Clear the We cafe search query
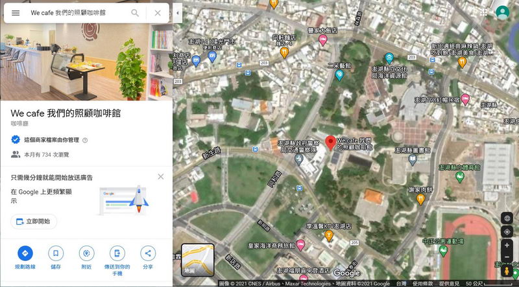 pyautogui.click(x=158, y=13)
